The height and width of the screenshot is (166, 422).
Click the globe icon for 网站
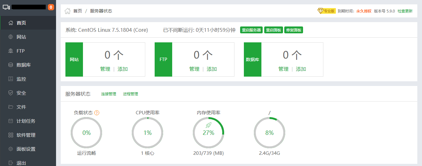pyautogui.click(x=11, y=37)
